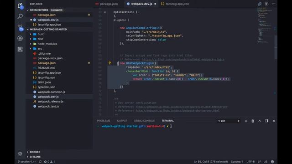Open the Output panel tab
Viewport: 292px width, 164px height.
122,121
